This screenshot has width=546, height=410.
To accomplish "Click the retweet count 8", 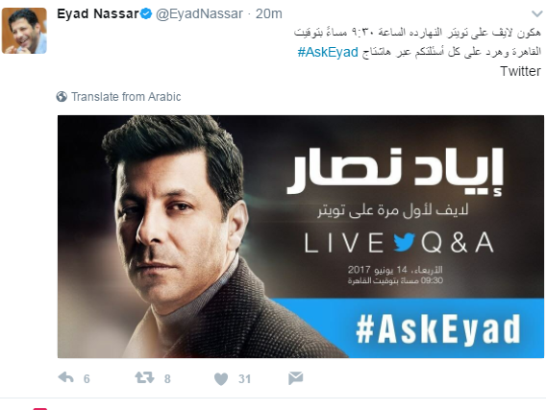I will tap(167, 378).
